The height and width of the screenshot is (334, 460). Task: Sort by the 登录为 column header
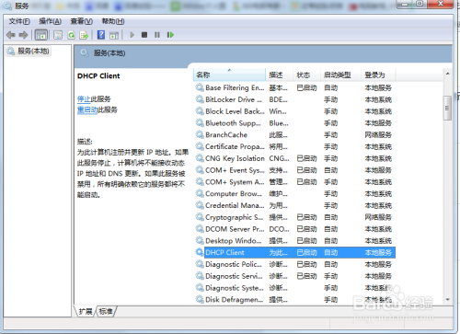[378, 75]
